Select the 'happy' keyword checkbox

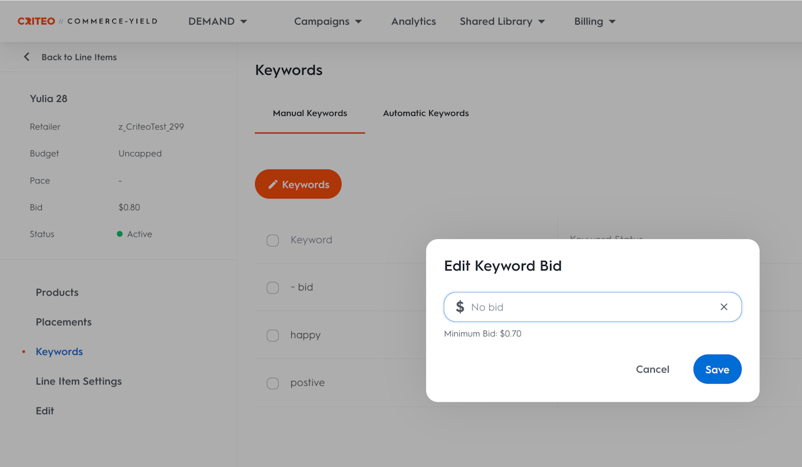click(273, 336)
